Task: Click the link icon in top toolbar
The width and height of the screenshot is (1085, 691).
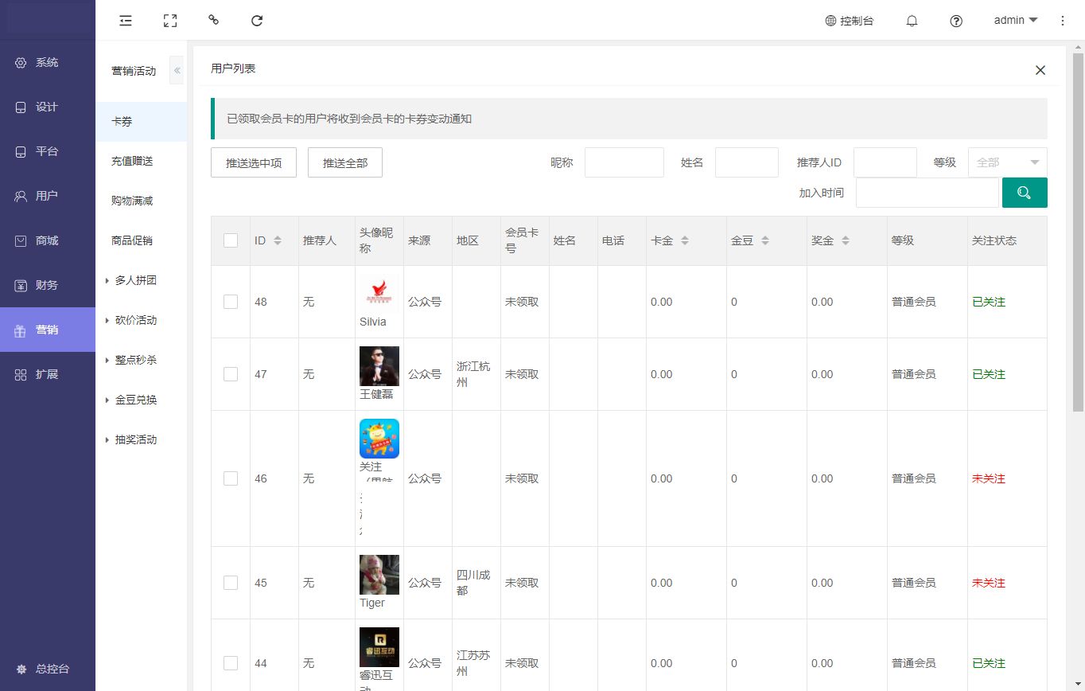Action: pos(213,20)
